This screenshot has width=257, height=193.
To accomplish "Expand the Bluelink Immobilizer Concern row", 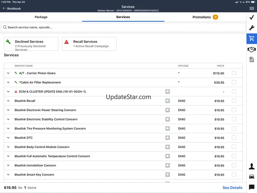I will tap(8, 166).
